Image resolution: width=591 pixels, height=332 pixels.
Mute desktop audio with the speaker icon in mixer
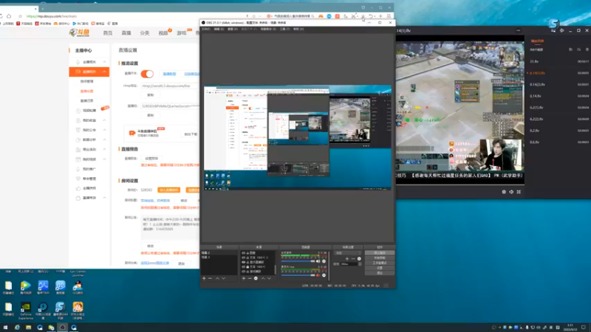click(x=318, y=261)
